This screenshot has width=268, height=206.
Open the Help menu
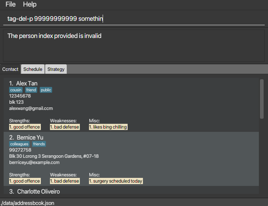tap(30, 4)
